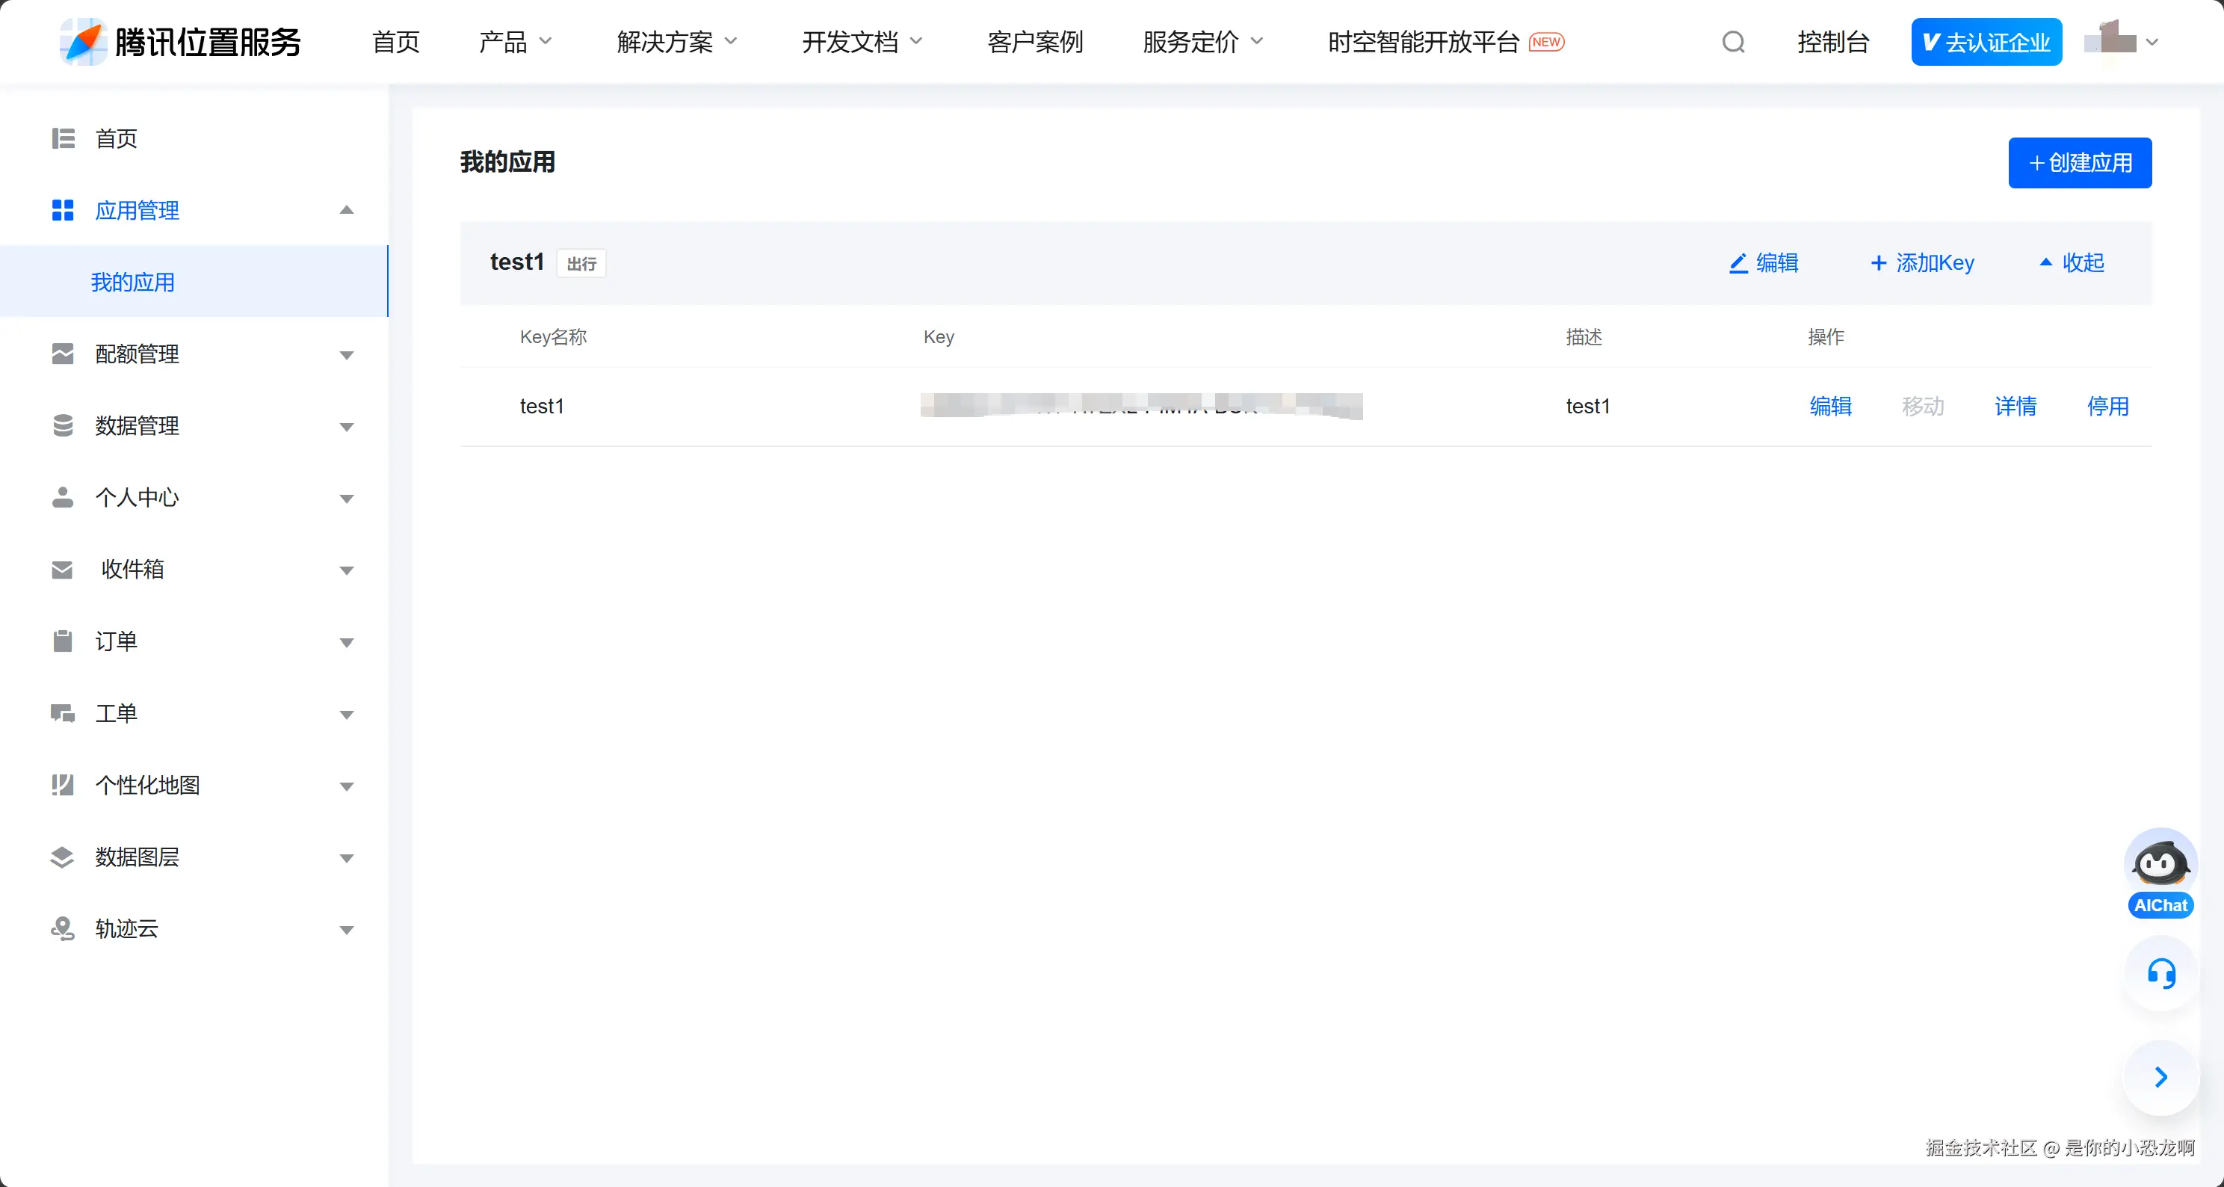2224x1187 pixels.
Task: Select 我的应用 in the sidebar
Action: tap(133, 283)
